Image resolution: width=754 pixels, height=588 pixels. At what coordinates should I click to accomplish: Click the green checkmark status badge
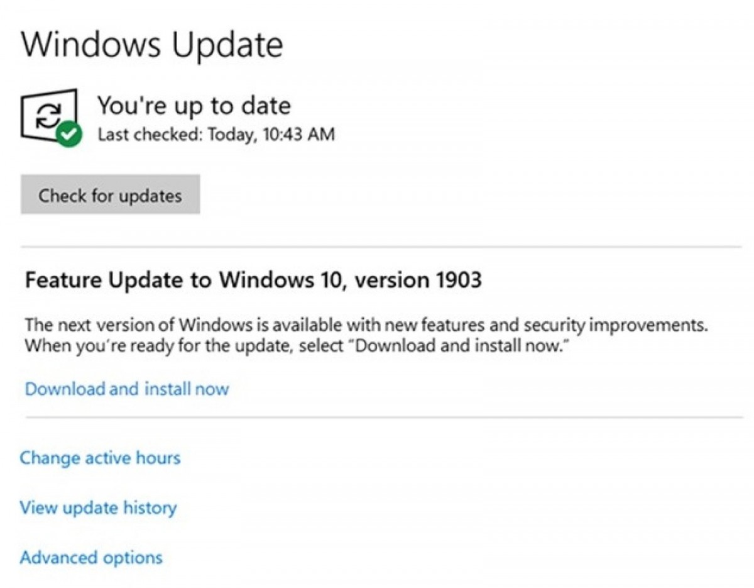point(68,134)
